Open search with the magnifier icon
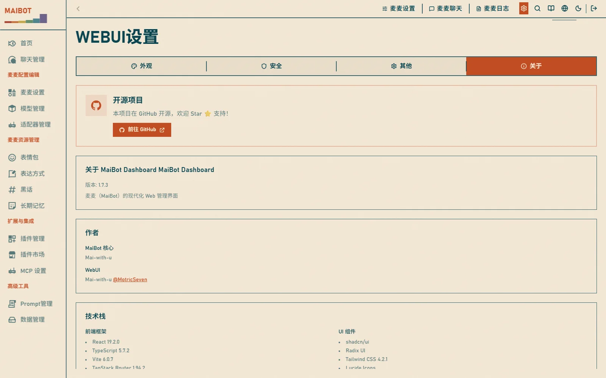This screenshot has width=606, height=378. click(x=537, y=8)
